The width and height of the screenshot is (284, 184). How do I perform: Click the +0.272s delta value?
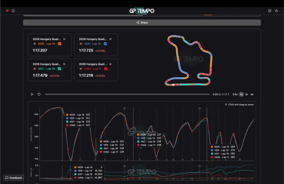(54, 76)
